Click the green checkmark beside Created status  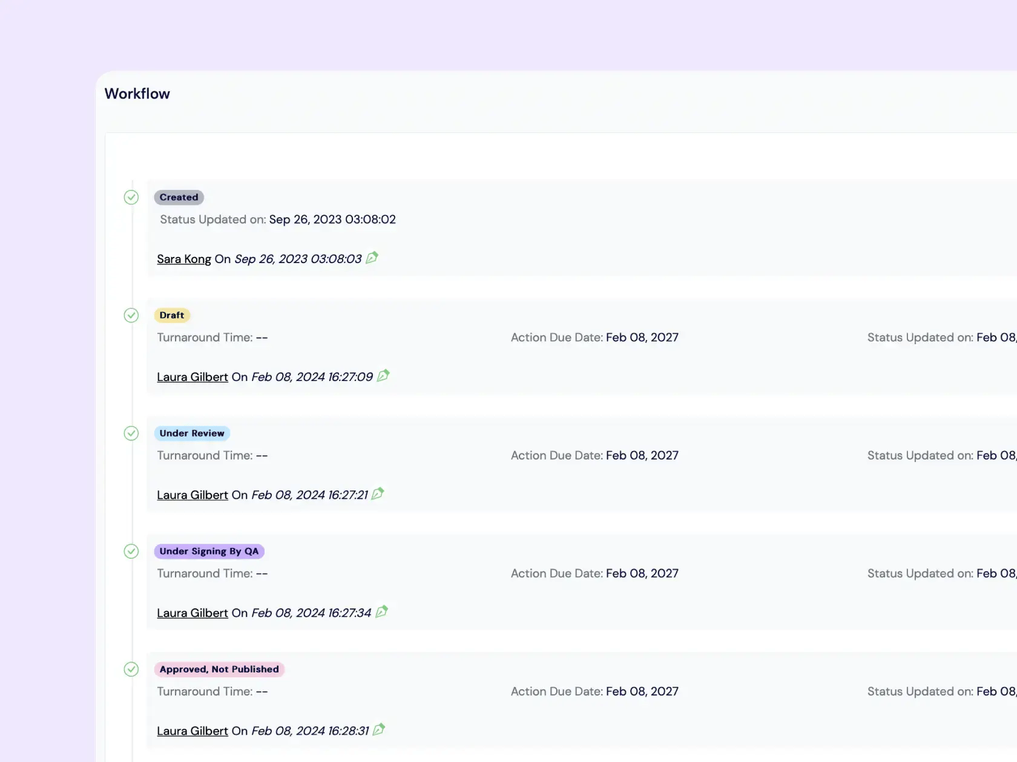(131, 197)
